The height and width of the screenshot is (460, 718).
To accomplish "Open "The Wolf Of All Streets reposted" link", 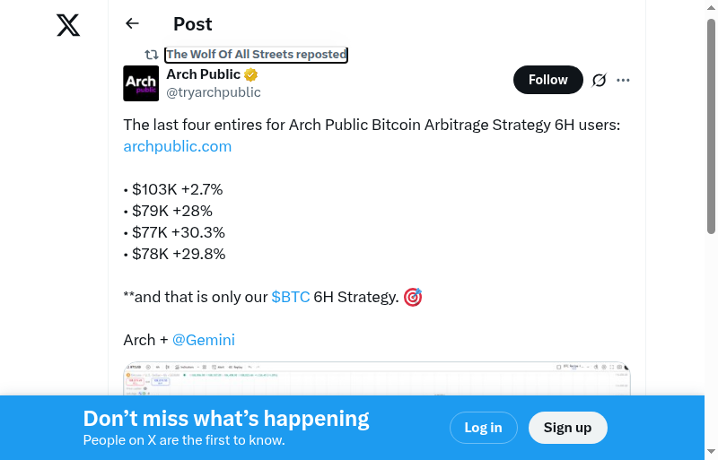I will 256,55.
